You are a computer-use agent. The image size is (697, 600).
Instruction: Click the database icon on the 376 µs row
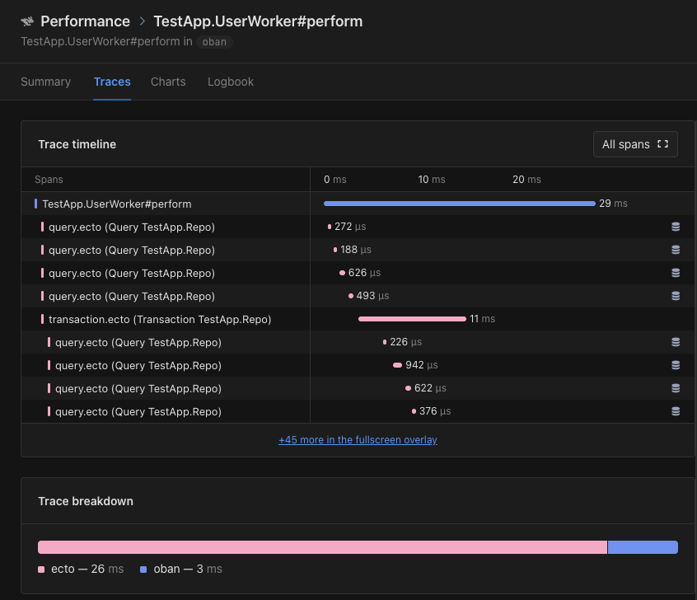pos(676,412)
